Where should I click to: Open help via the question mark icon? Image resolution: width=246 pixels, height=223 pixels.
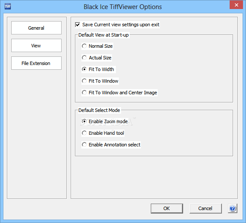[x=233, y=208]
